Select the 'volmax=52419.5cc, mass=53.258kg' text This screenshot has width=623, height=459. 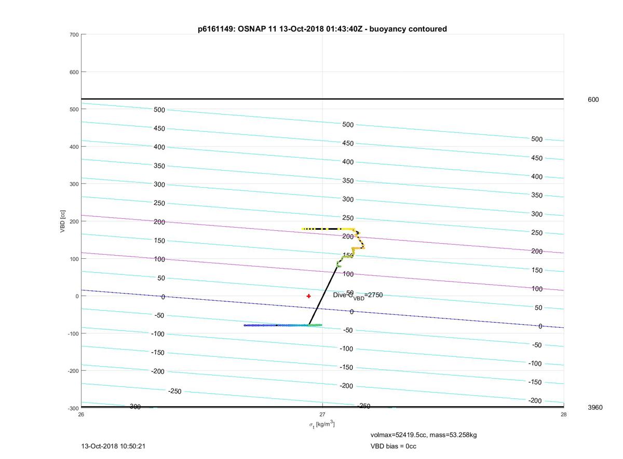click(423, 435)
